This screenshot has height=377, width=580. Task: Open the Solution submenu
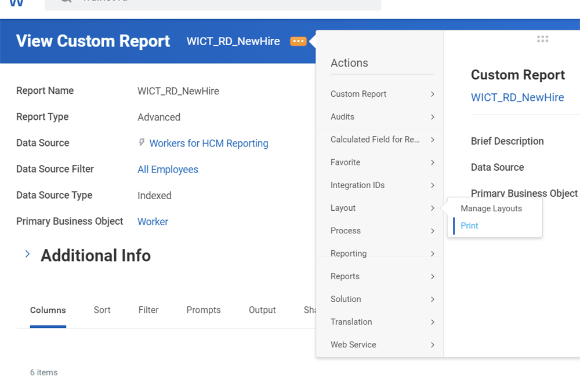382,299
